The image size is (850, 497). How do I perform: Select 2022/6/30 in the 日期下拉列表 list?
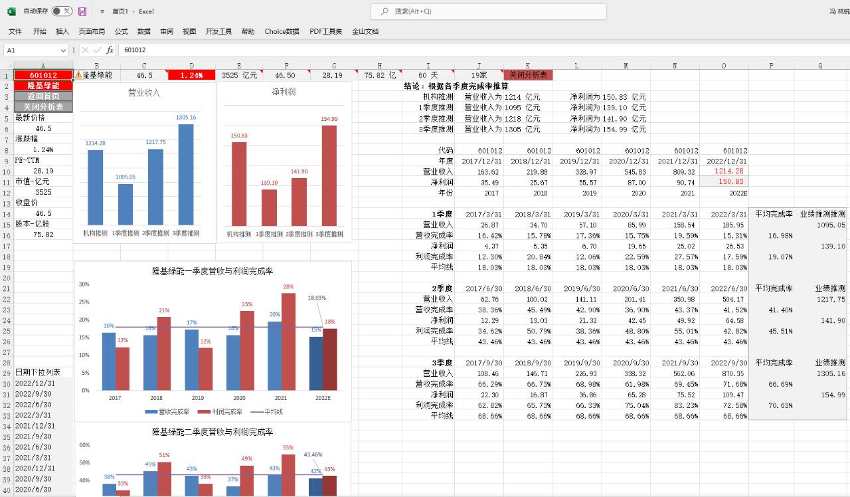(43, 405)
